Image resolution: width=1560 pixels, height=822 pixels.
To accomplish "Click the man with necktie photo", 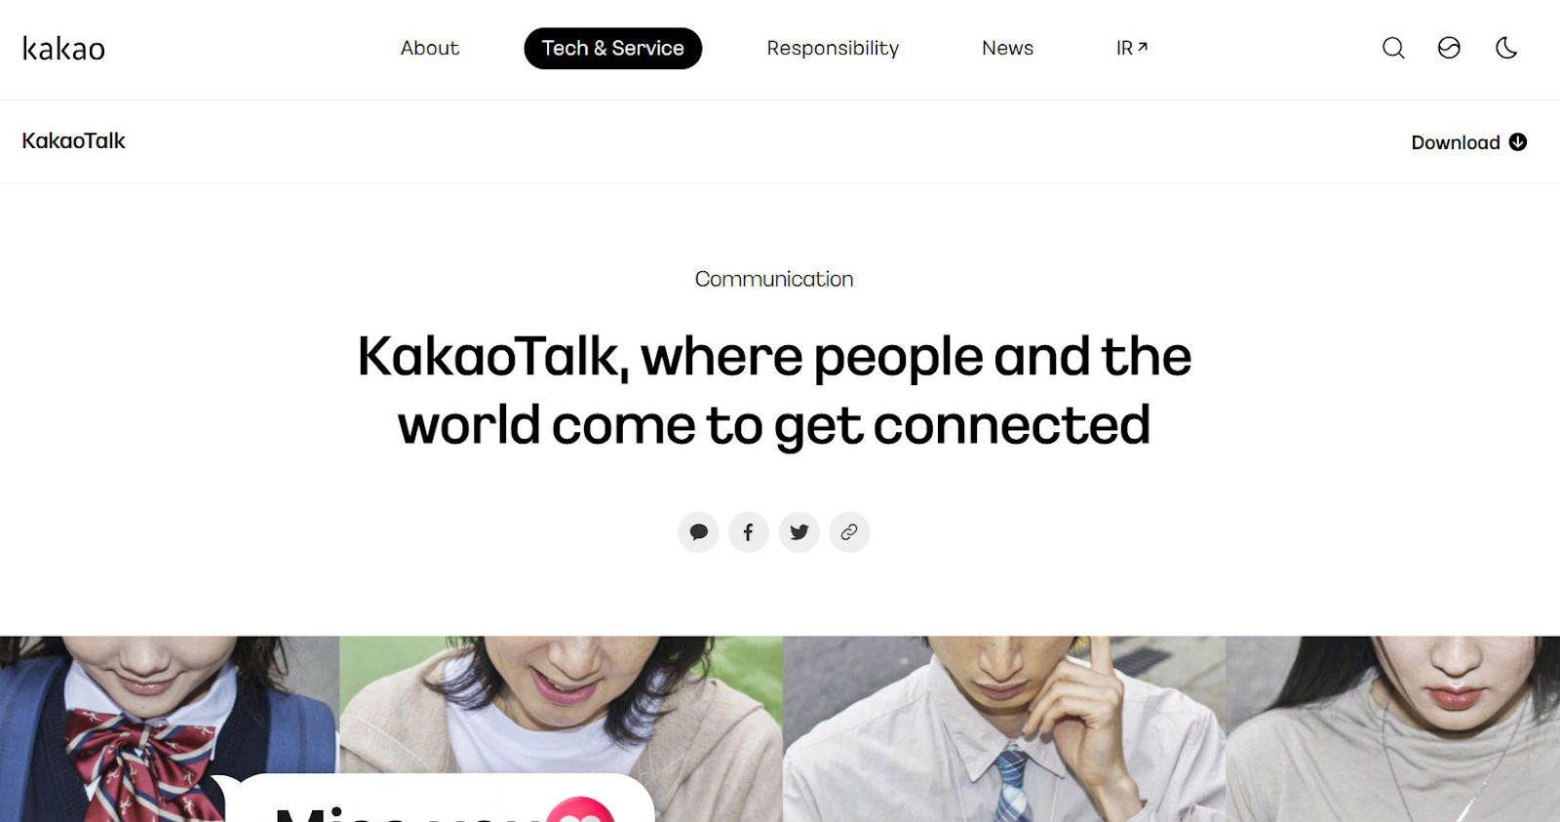I will click(x=1004, y=729).
